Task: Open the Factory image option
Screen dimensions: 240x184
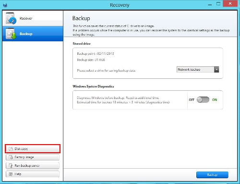Action: (x=33, y=157)
